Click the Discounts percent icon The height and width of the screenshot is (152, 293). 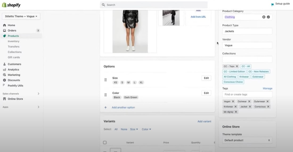click(x=5, y=80)
